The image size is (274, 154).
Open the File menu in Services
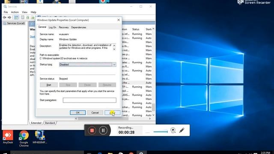pos(6,12)
